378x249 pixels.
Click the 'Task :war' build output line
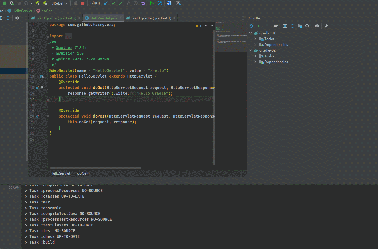pyautogui.click(x=39, y=202)
